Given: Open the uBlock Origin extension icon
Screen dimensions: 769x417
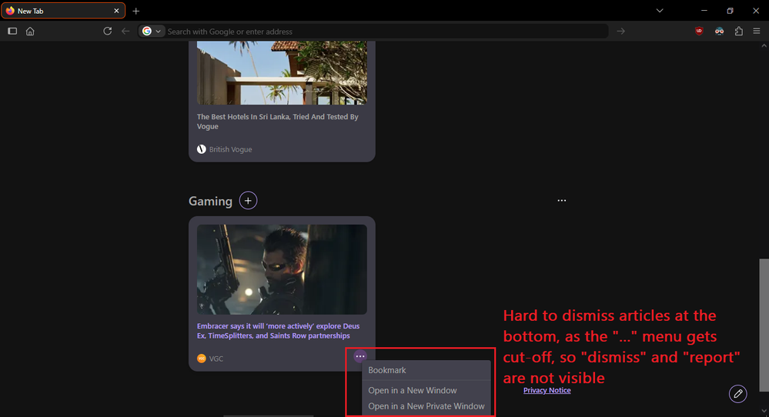Looking at the screenshot, I should point(699,31).
